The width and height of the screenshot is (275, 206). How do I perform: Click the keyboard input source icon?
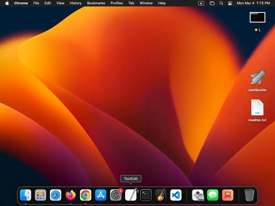pyautogui.click(x=201, y=3)
